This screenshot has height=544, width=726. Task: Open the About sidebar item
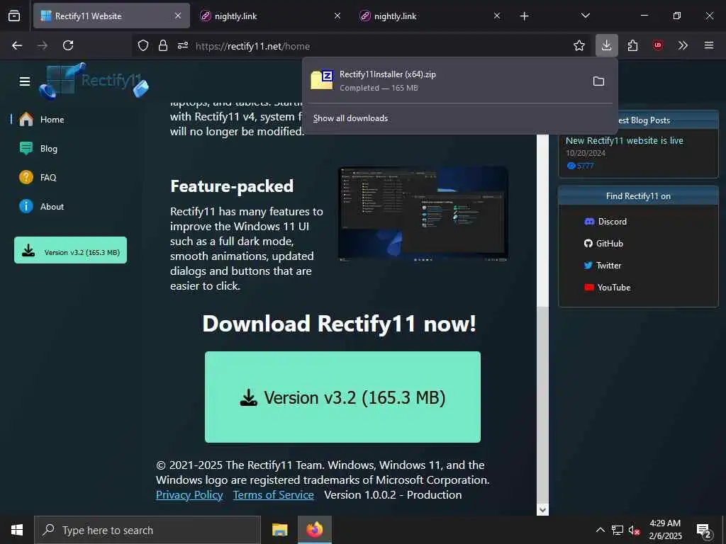pos(52,207)
